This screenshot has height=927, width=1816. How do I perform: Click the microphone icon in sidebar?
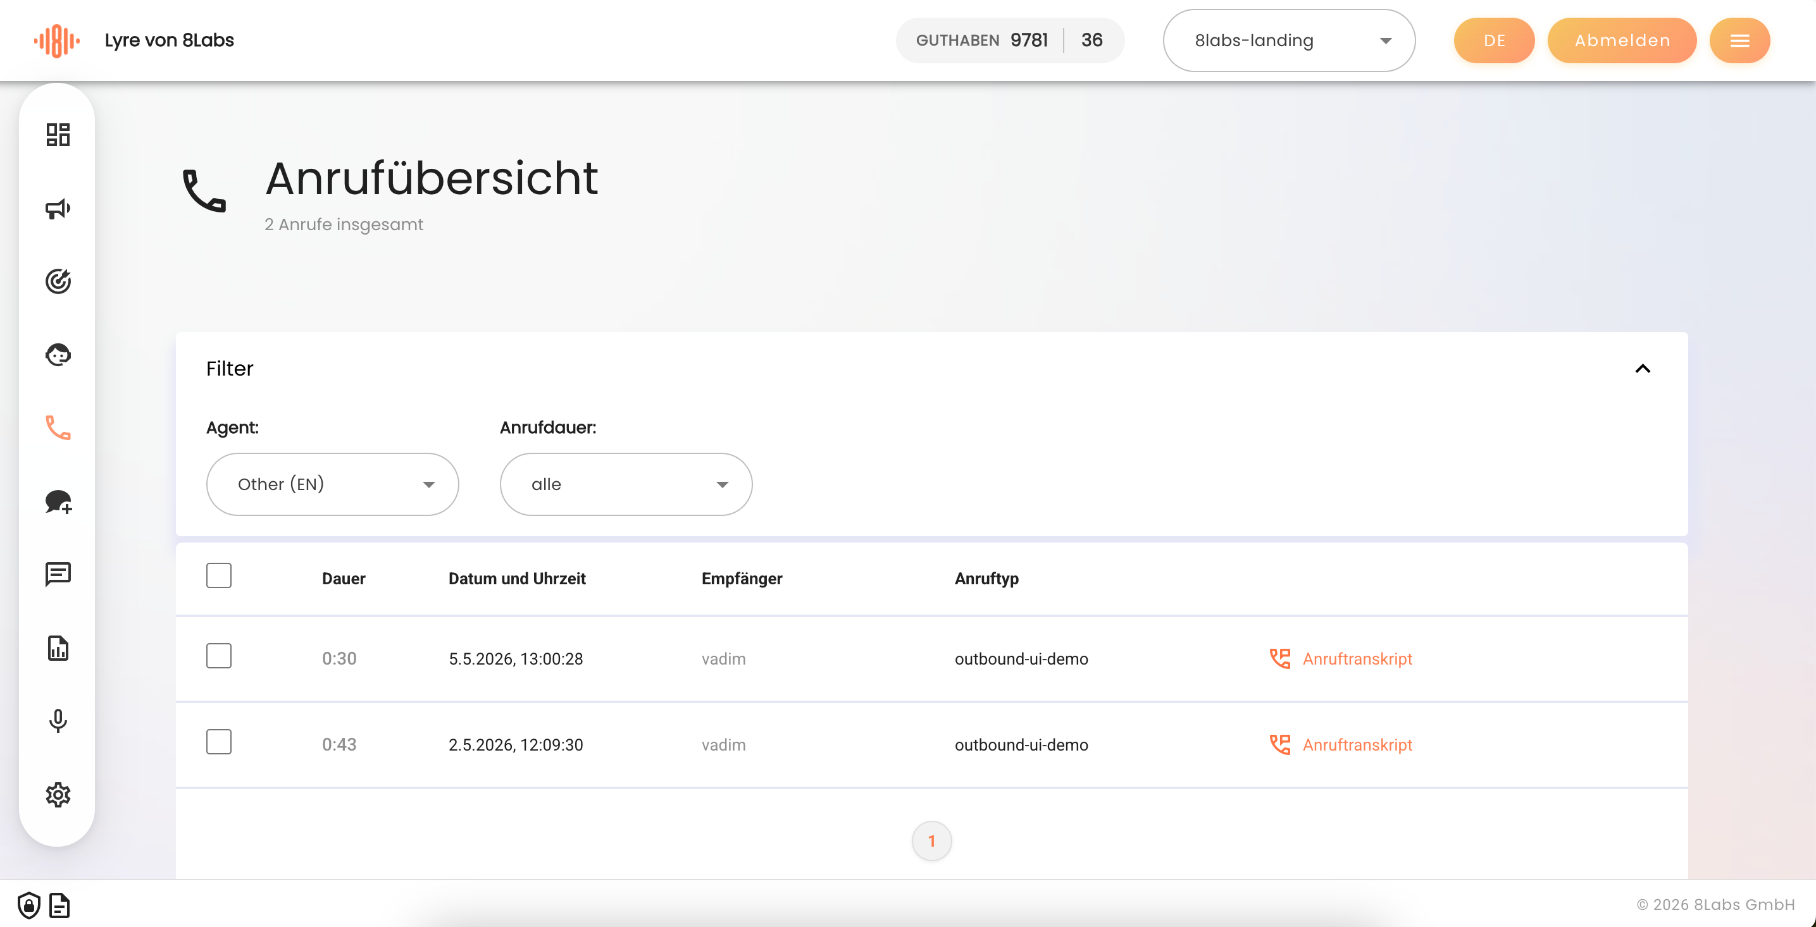[x=58, y=721]
